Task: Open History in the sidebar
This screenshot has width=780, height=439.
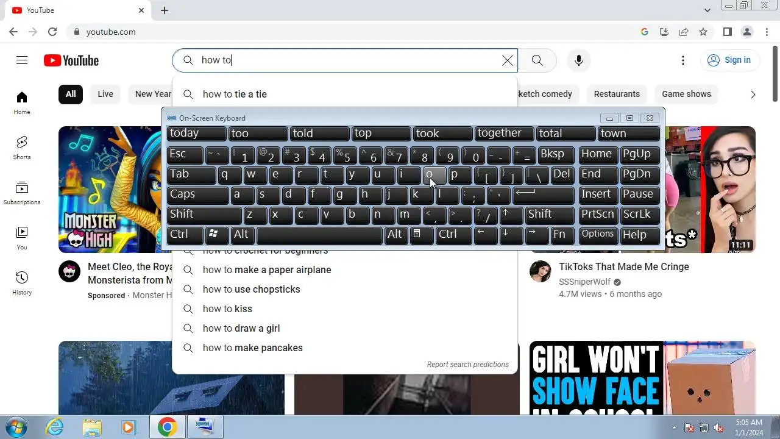Action: coord(22,283)
